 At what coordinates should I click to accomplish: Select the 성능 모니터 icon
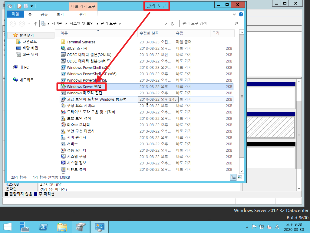pos(63,150)
